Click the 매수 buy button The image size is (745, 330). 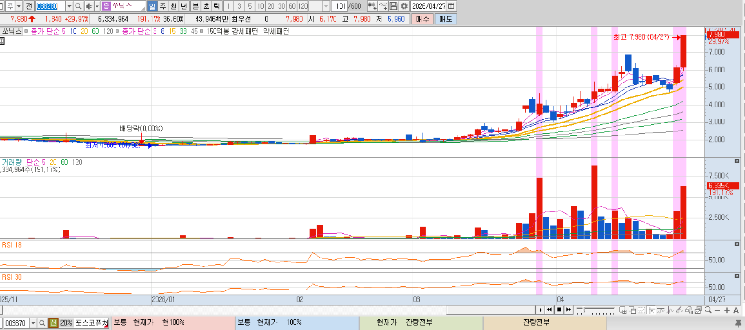tap(422, 19)
